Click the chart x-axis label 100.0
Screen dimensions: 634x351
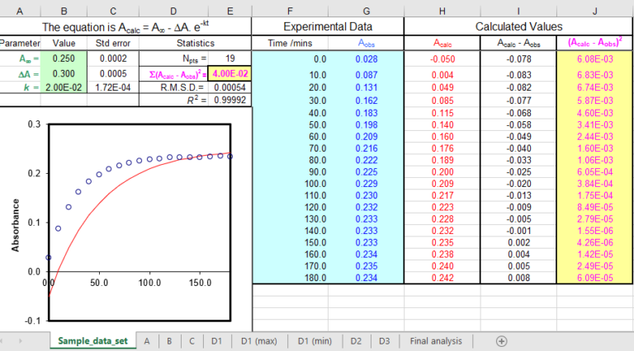[x=149, y=283]
